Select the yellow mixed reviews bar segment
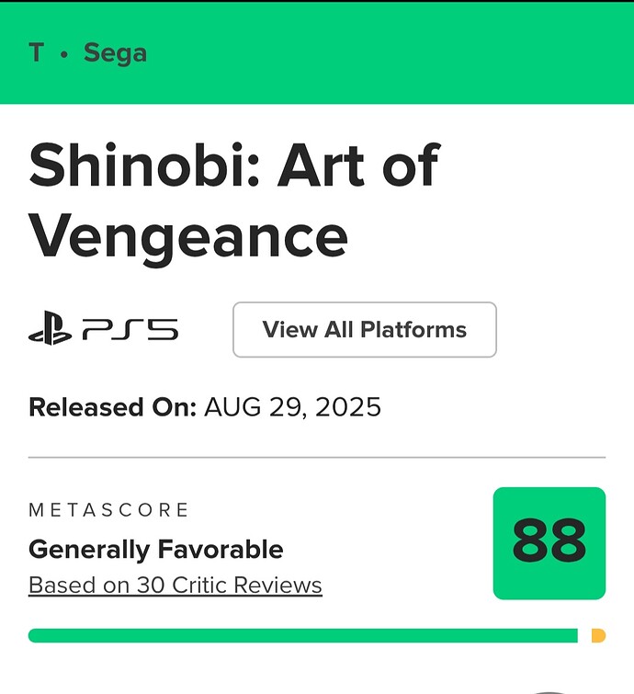Viewport: 634px width, 694px height. [x=598, y=635]
